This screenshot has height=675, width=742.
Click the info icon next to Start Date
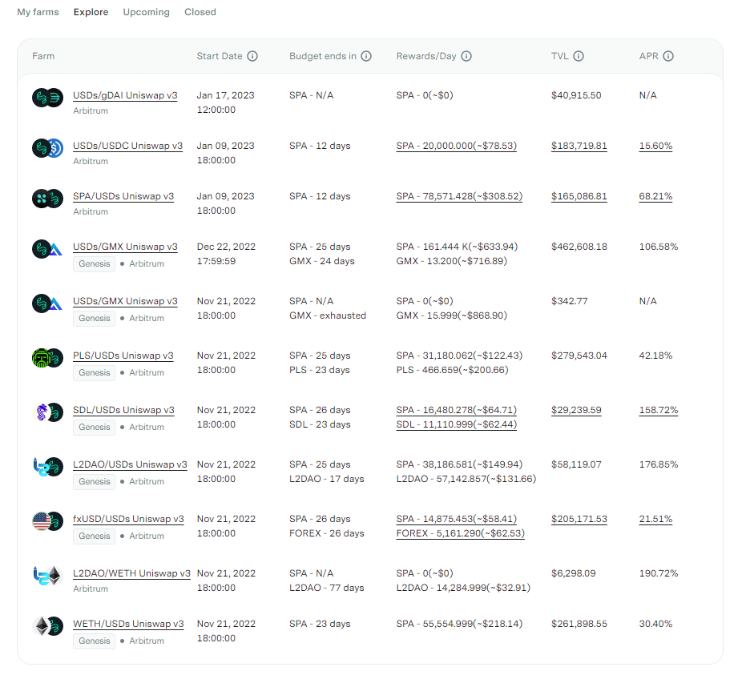[x=252, y=57]
